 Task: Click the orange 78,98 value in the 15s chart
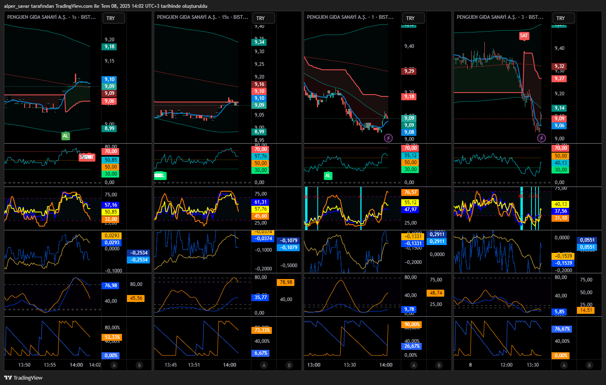click(286, 282)
